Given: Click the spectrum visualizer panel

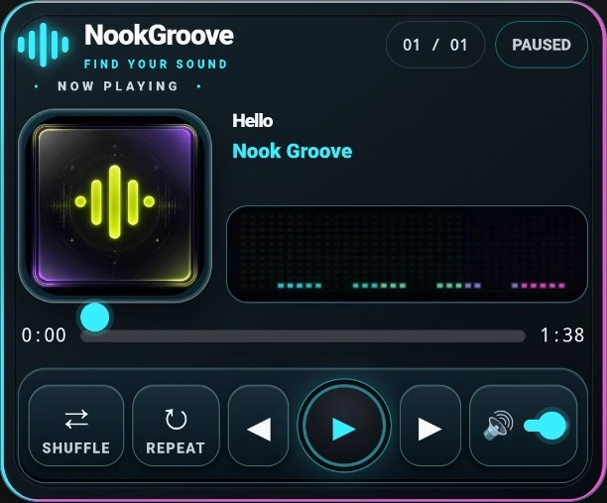Looking at the screenshot, I should (407, 254).
